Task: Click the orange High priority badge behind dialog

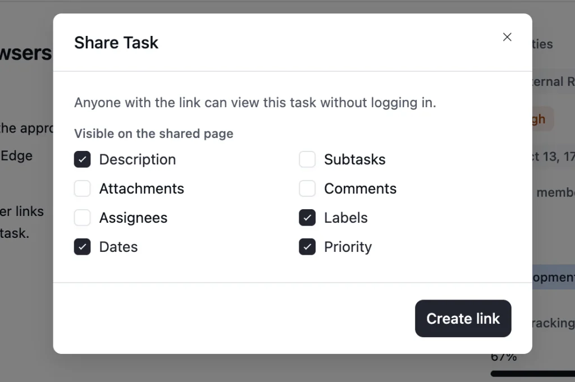Action: click(543, 119)
